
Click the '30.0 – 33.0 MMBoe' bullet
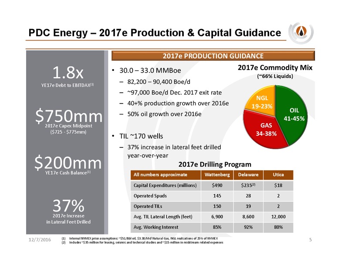[x=150, y=70]
